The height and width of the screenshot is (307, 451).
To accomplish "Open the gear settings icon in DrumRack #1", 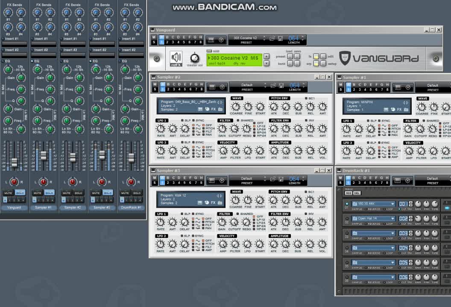I will pyautogui.click(x=408, y=181).
